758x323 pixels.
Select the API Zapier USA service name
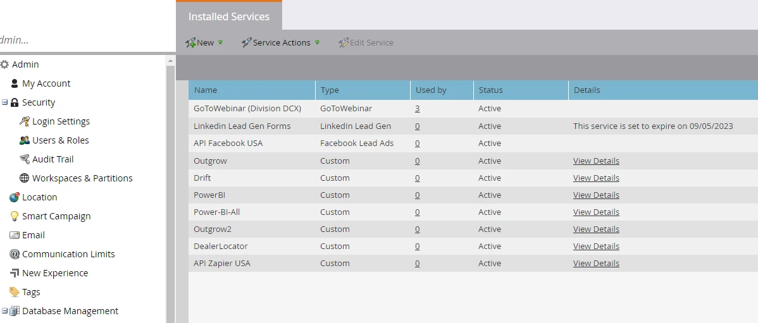[x=222, y=263]
